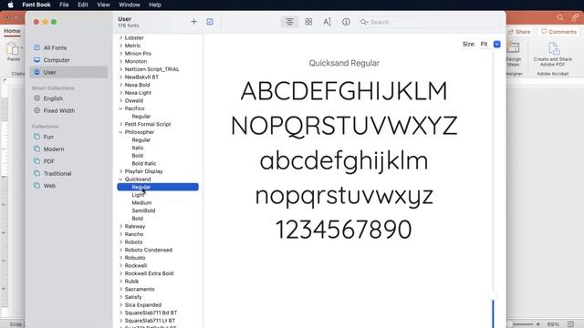Expand the Roboto Condensed family
Viewport: 584px width, 328px height.
tap(120, 250)
